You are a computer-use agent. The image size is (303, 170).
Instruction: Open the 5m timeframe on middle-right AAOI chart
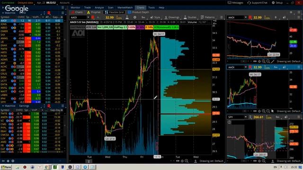(276, 67)
